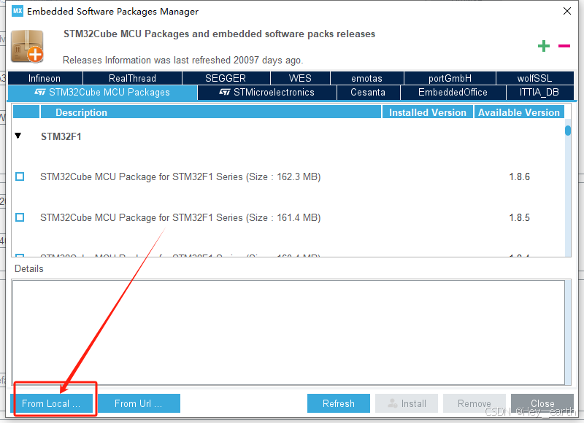Click the Available Version column header
The width and height of the screenshot is (584, 423).
click(519, 112)
